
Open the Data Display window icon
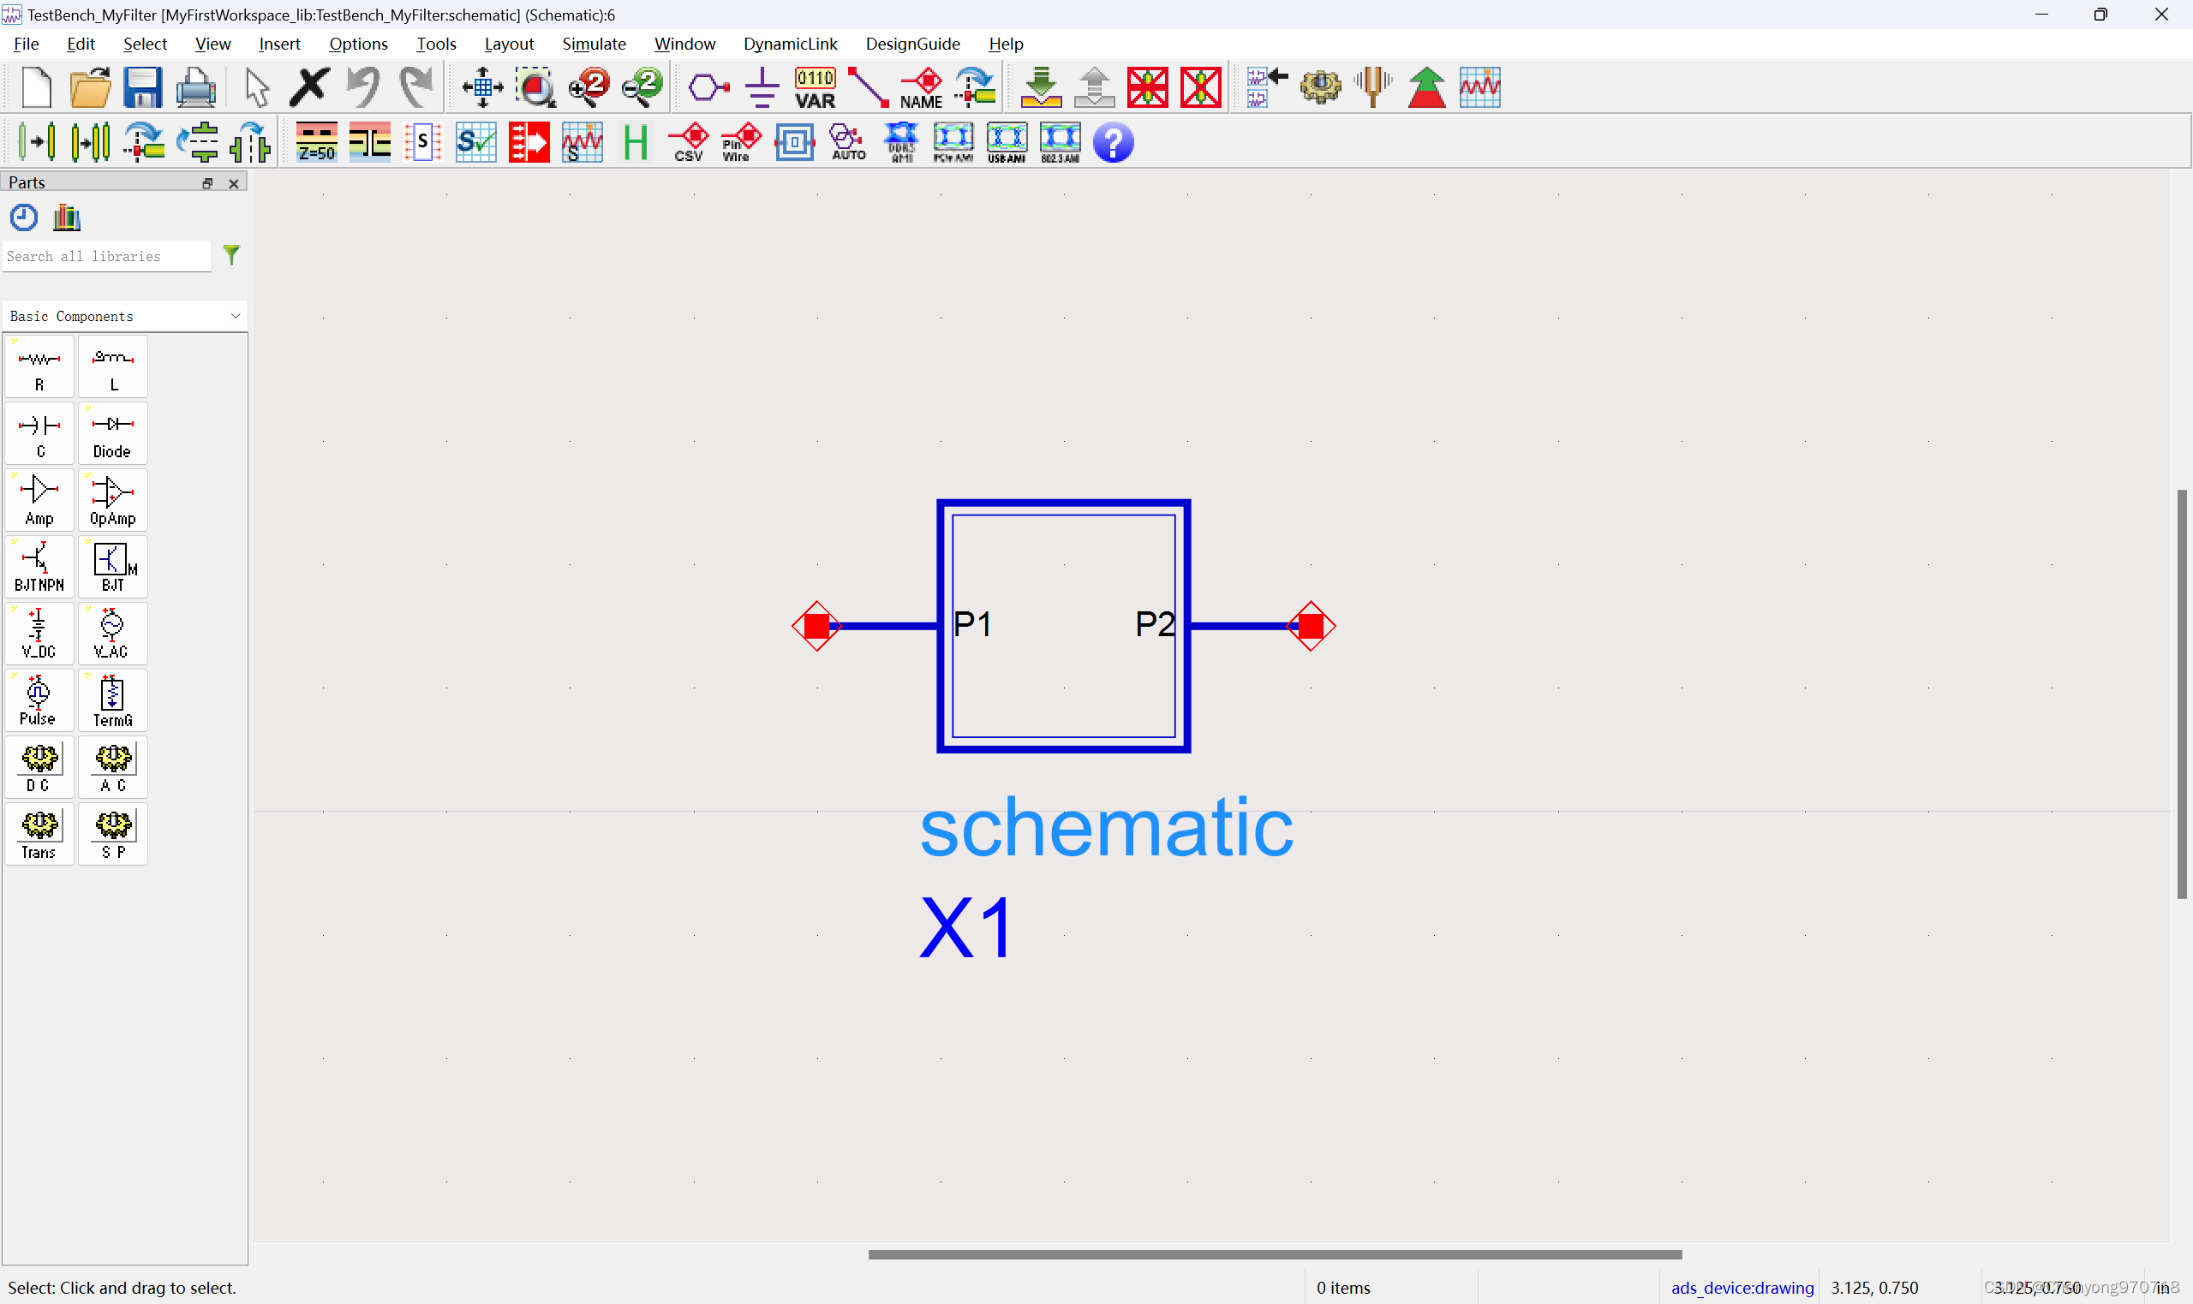pyautogui.click(x=1480, y=87)
